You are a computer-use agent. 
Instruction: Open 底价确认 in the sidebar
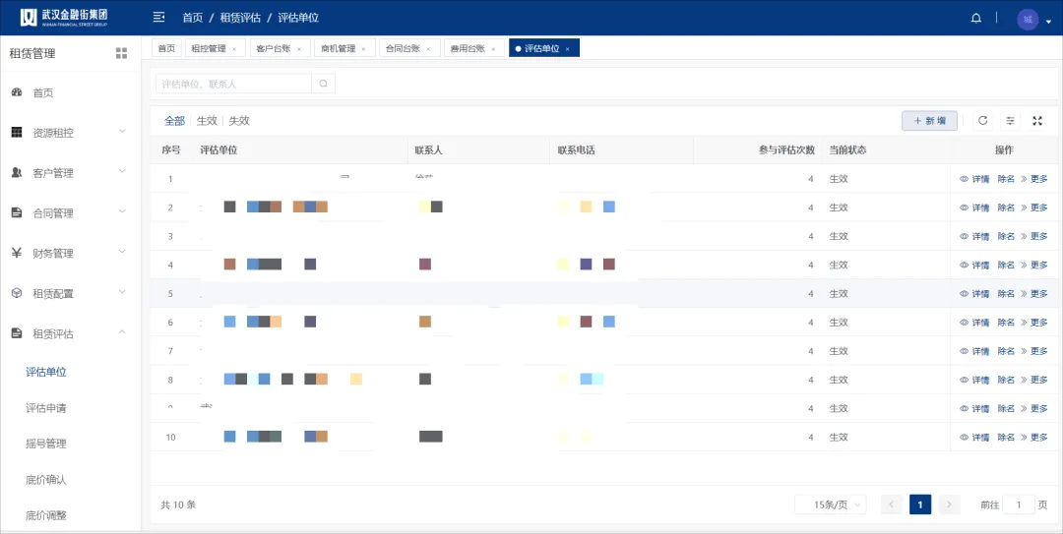tap(46, 480)
